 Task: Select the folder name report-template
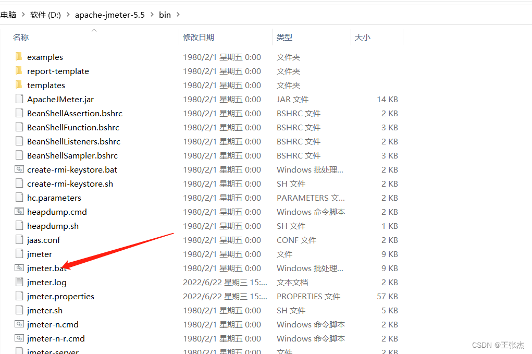58,71
